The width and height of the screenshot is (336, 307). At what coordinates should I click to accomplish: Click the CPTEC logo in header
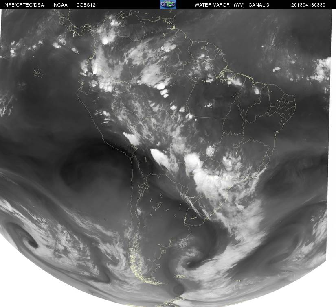click(168, 4)
